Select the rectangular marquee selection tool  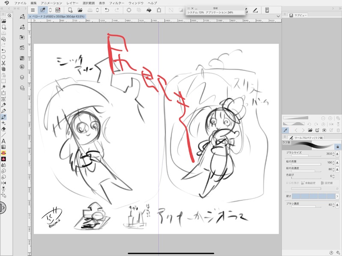3,81
